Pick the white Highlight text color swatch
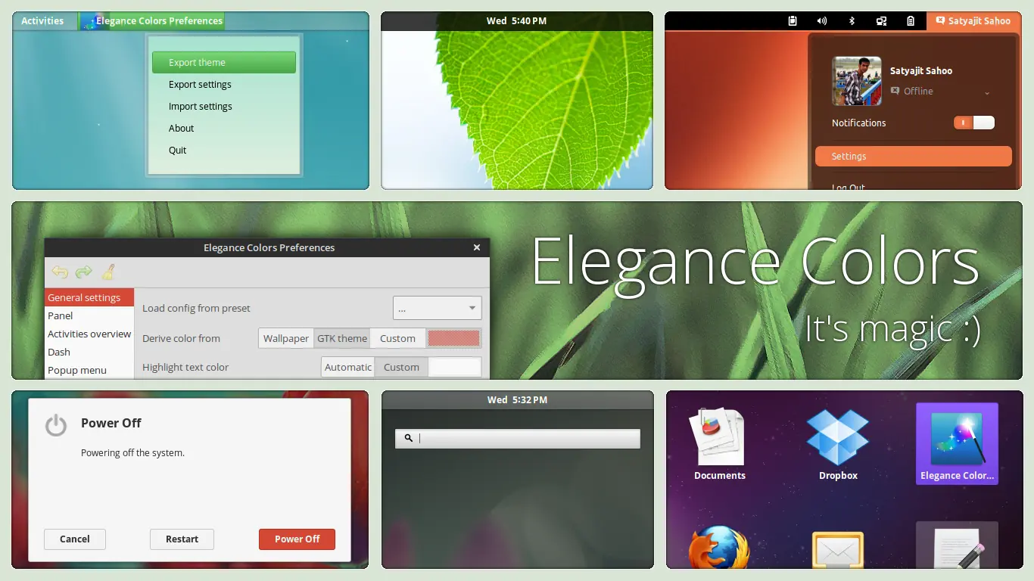1034x581 pixels. click(455, 367)
